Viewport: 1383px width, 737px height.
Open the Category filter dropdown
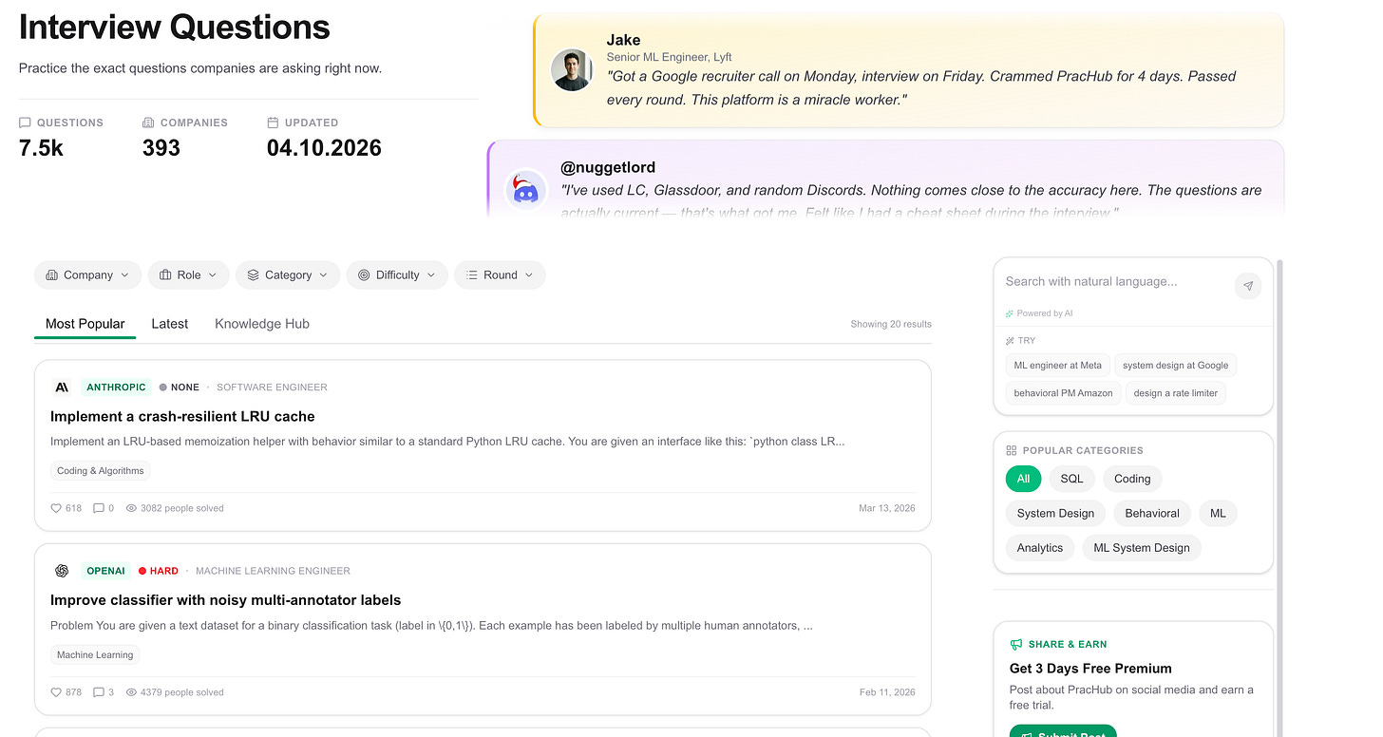[x=288, y=275]
